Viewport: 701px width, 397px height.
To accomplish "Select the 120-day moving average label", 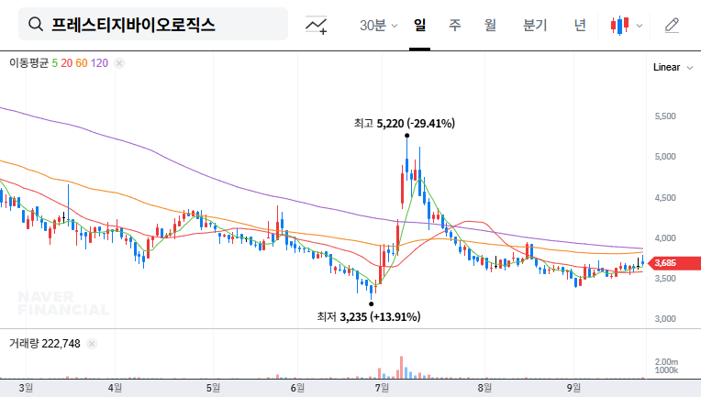I will [99, 63].
